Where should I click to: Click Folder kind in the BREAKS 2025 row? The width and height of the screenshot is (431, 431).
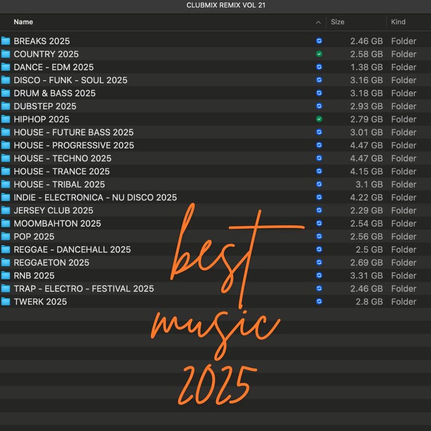point(404,41)
